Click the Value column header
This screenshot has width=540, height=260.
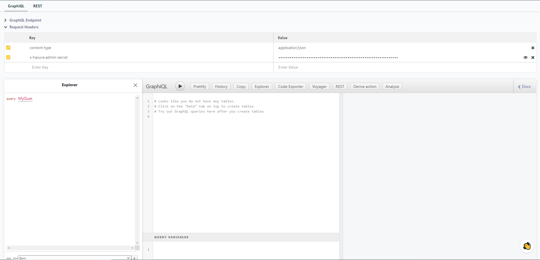click(x=283, y=38)
